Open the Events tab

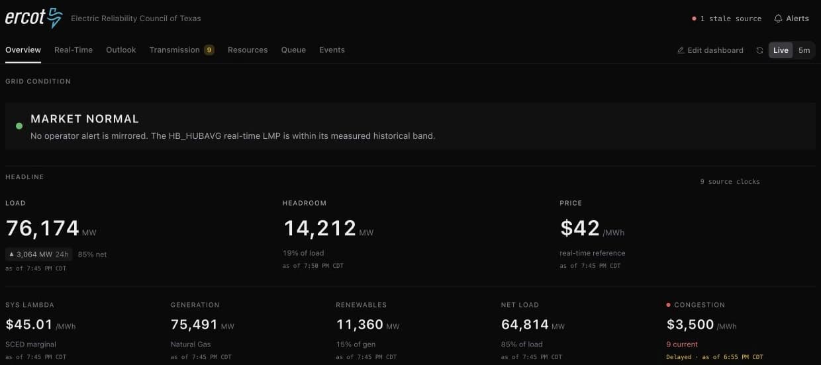tap(332, 50)
